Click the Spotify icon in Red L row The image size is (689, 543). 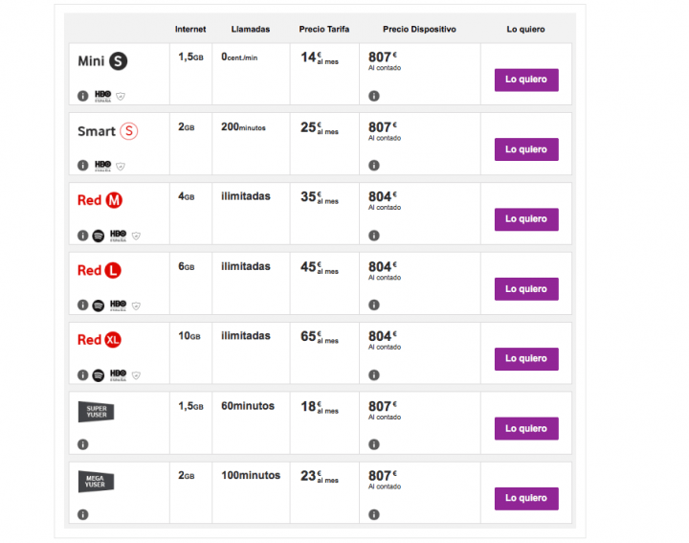(99, 305)
